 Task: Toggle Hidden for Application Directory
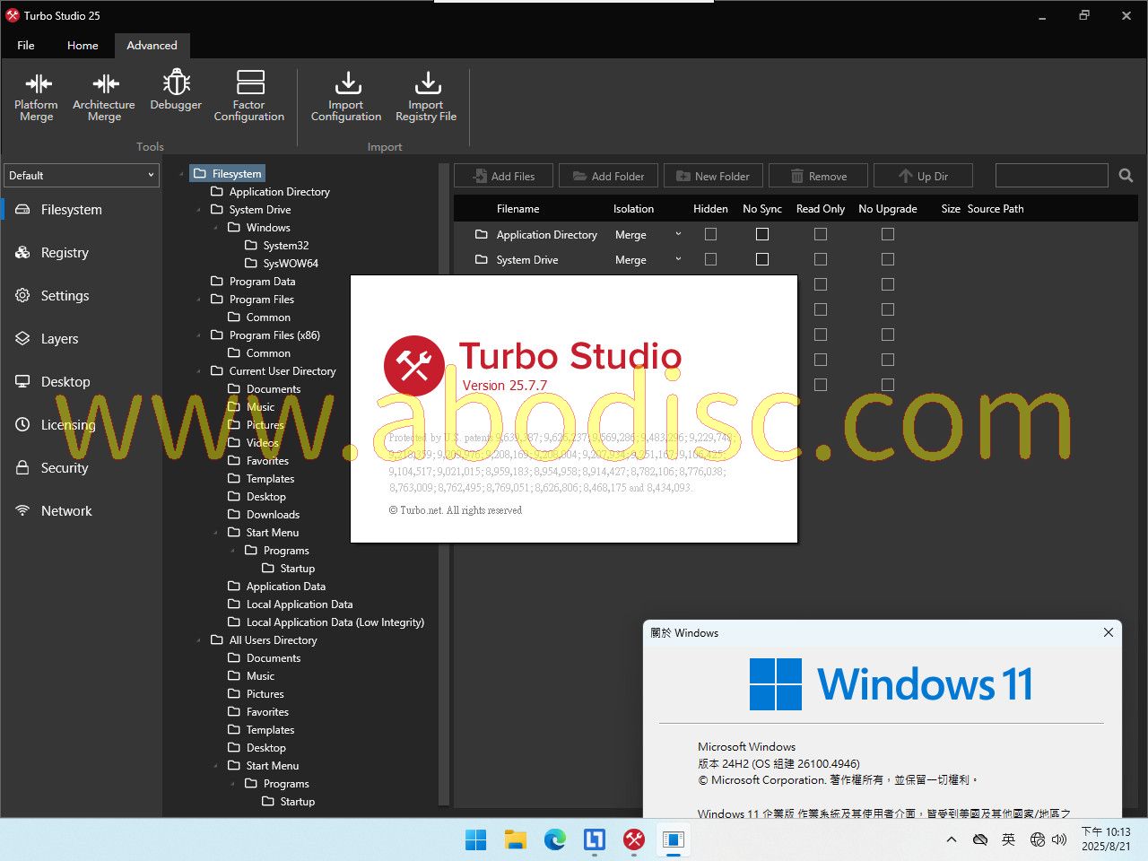coord(710,234)
